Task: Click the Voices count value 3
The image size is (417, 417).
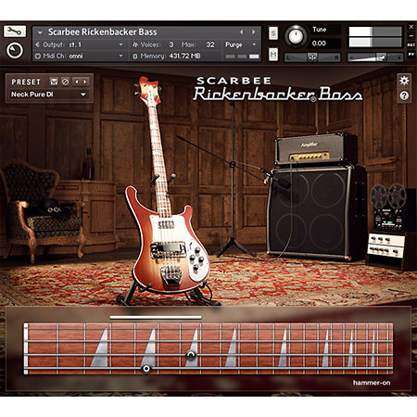Action: (171, 44)
